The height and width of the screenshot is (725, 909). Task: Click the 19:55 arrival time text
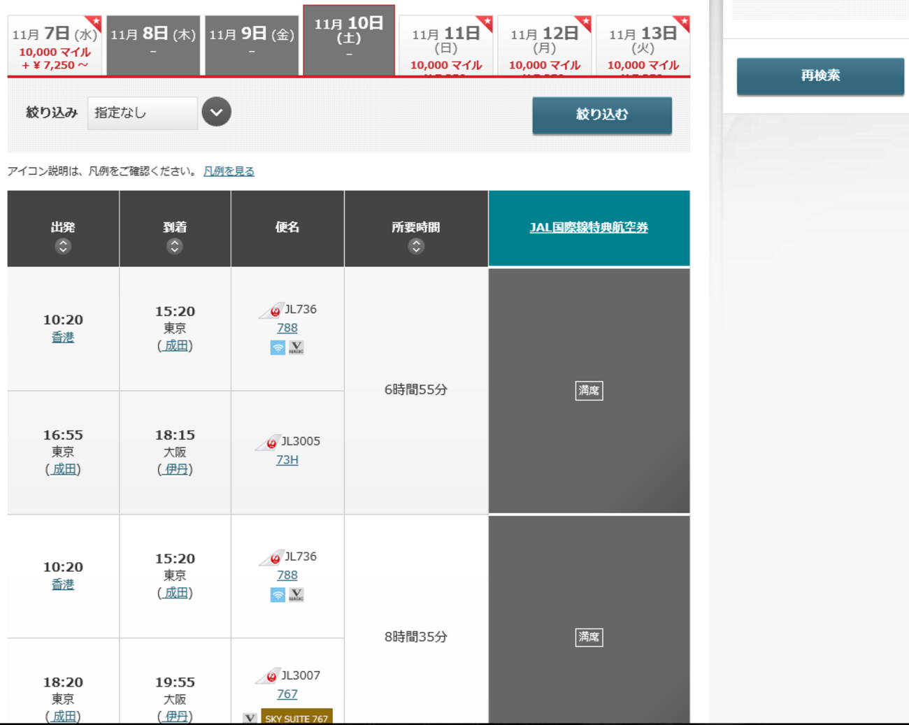pos(175,682)
